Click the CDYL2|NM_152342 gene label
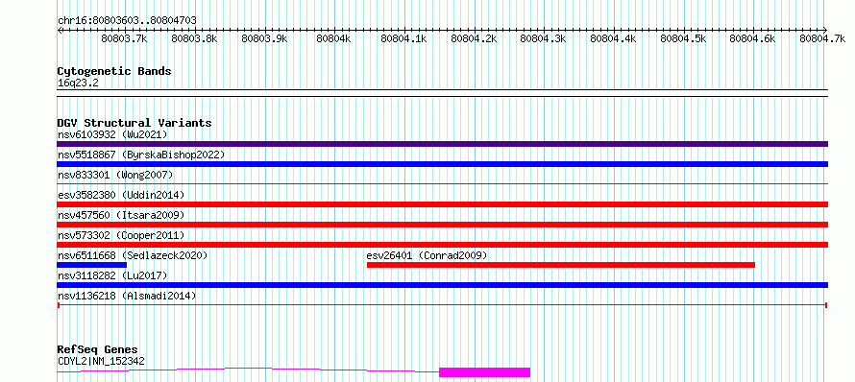The height and width of the screenshot is (382, 855). (x=101, y=361)
